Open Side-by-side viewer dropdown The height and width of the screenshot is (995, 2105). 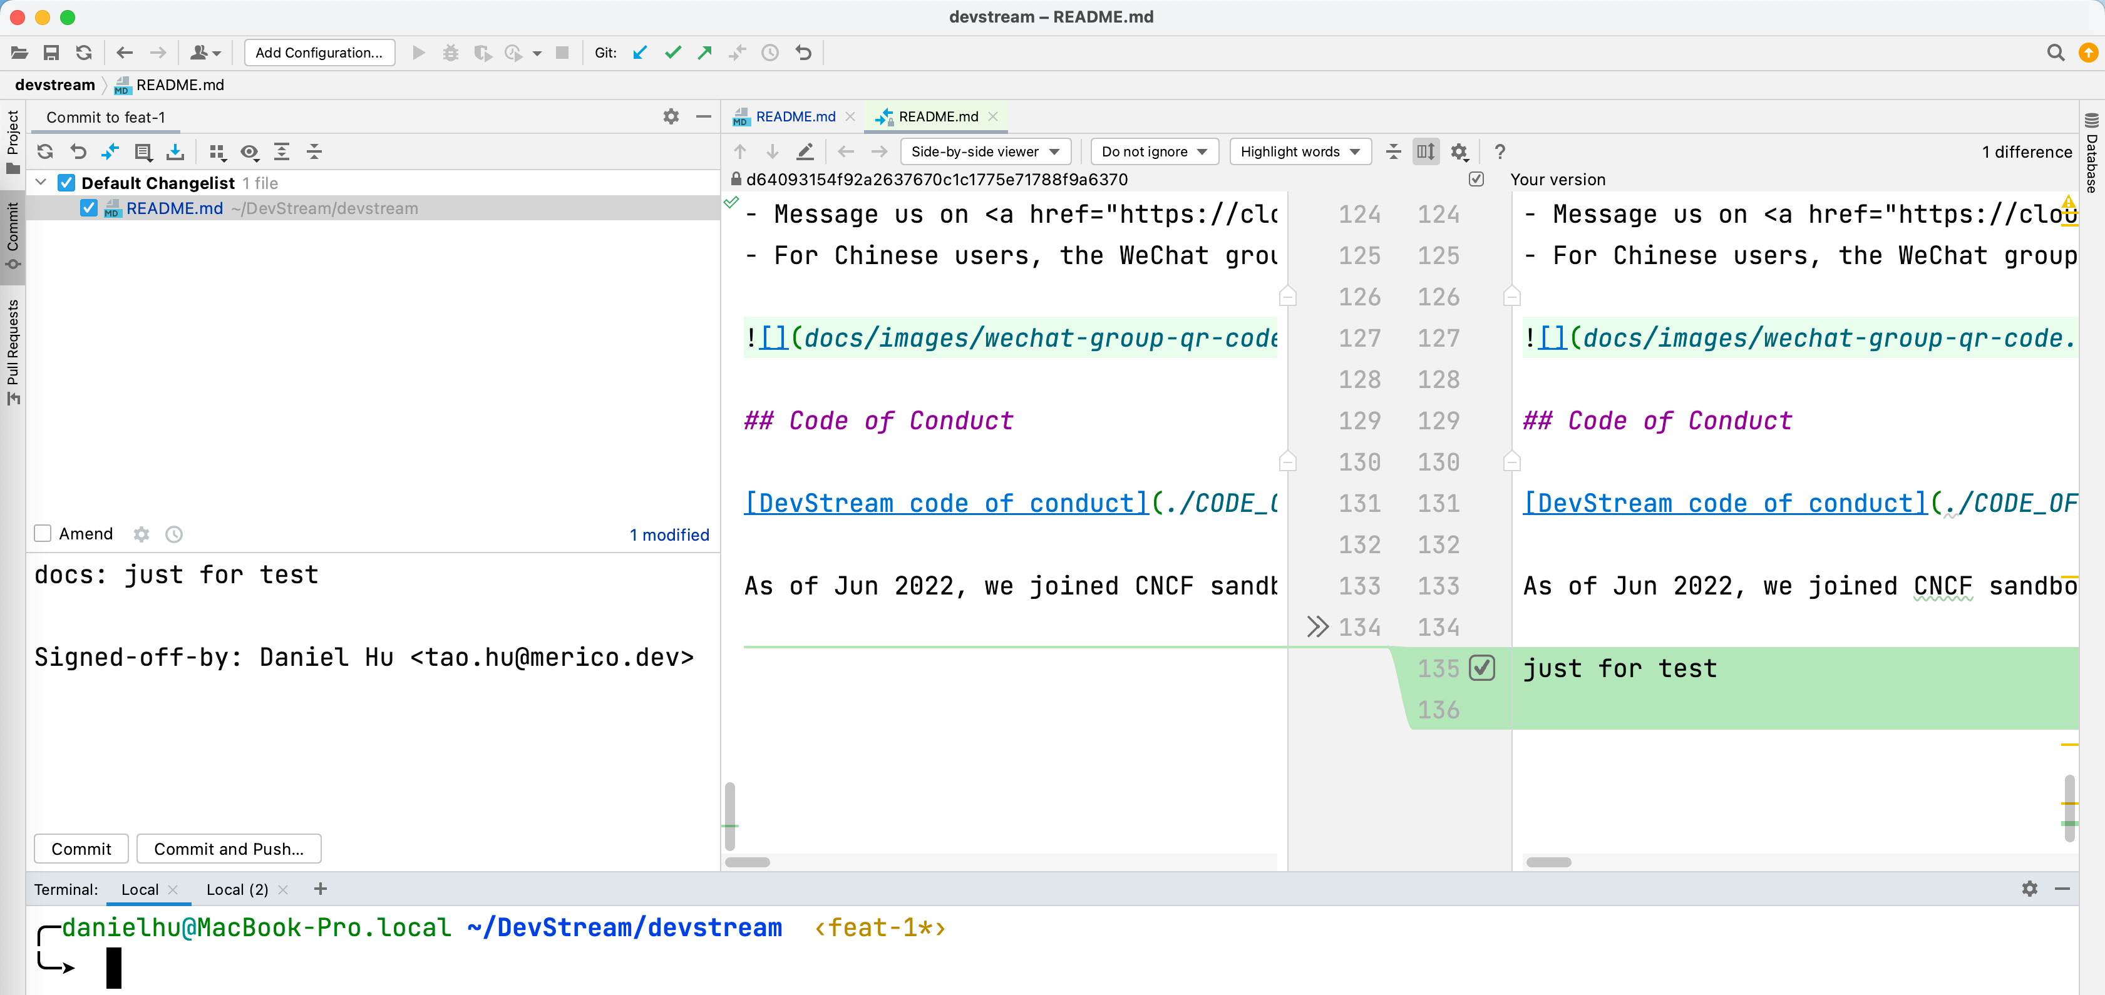(985, 152)
